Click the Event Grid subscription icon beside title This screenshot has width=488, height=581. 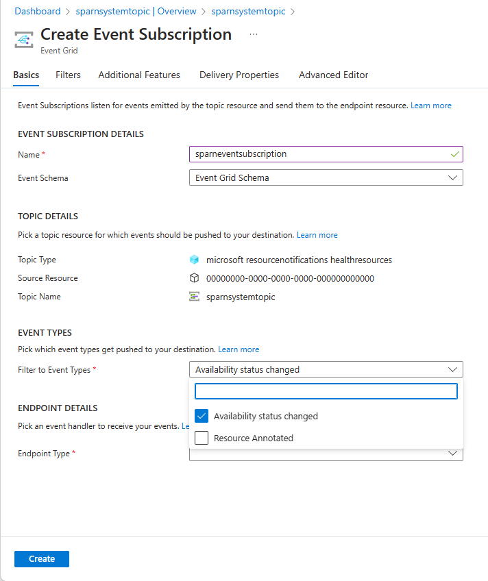24,40
